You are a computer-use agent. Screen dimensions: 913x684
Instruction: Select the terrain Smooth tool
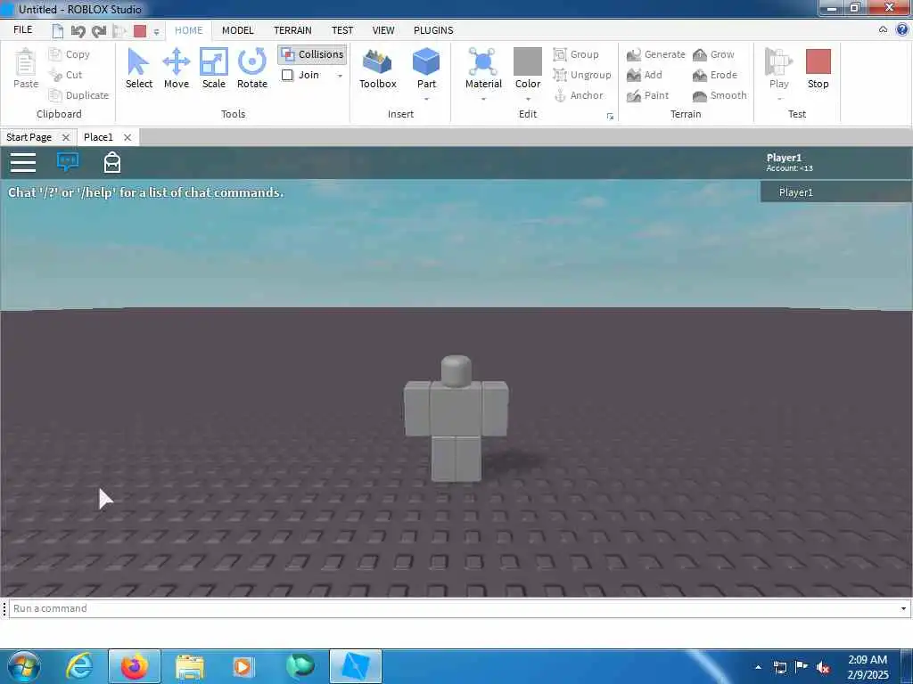pos(720,95)
